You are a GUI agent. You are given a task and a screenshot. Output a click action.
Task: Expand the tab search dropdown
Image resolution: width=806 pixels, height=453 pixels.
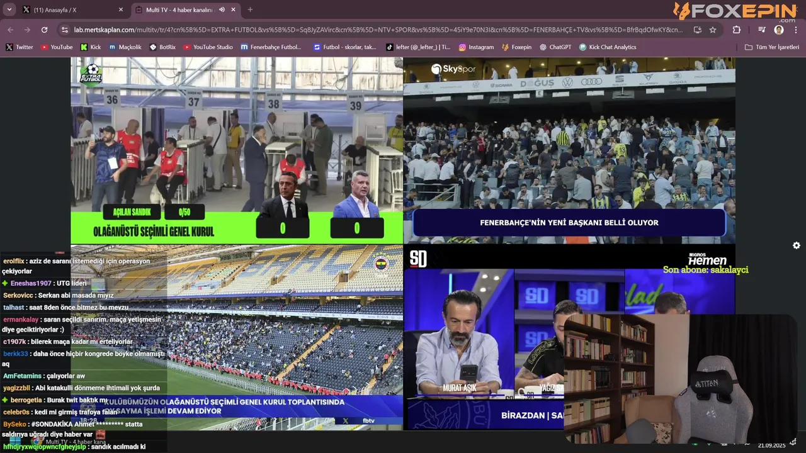click(x=9, y=9)
